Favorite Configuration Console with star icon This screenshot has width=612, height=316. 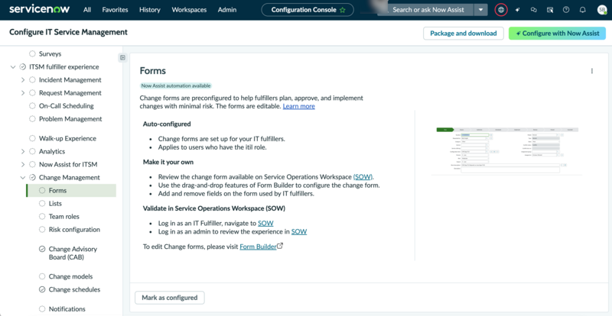click(343, 10)
